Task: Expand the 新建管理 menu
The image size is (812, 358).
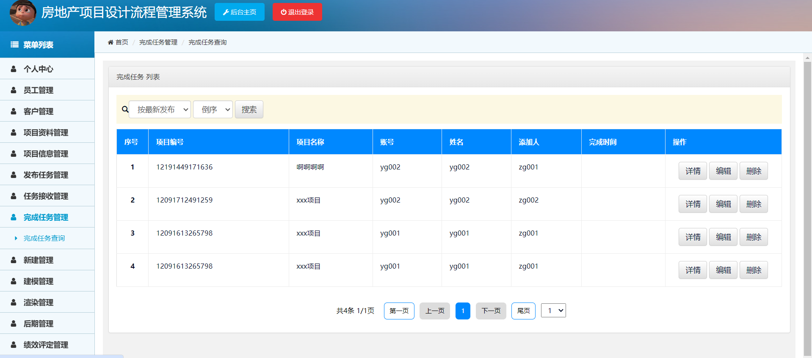Action: (x=47, y=260)
